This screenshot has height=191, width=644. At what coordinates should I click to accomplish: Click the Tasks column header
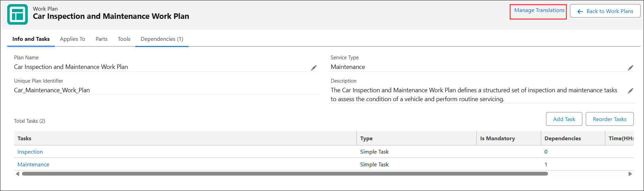tap(185, 138)
